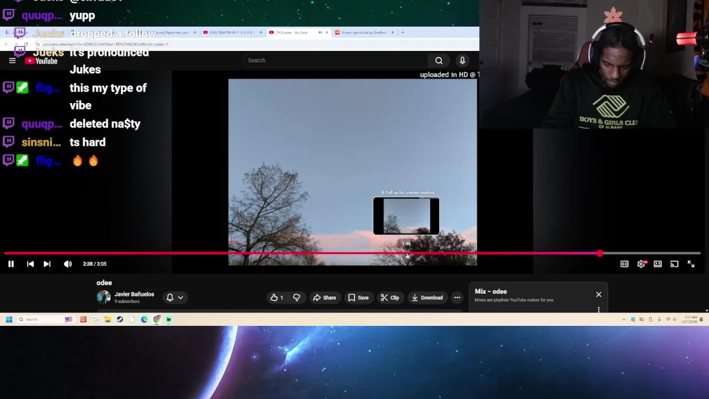Viewport: 709px width, 399px height.
Task: Dislike the odee video
Action: tap(296, 298)
